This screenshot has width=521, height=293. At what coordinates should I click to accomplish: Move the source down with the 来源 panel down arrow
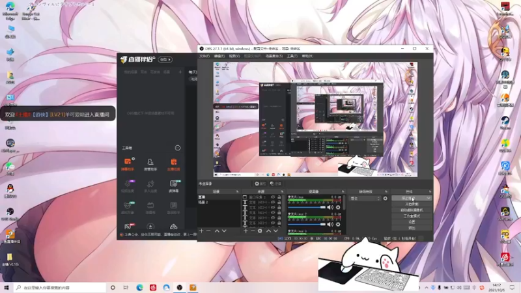[x=275, y=231]
